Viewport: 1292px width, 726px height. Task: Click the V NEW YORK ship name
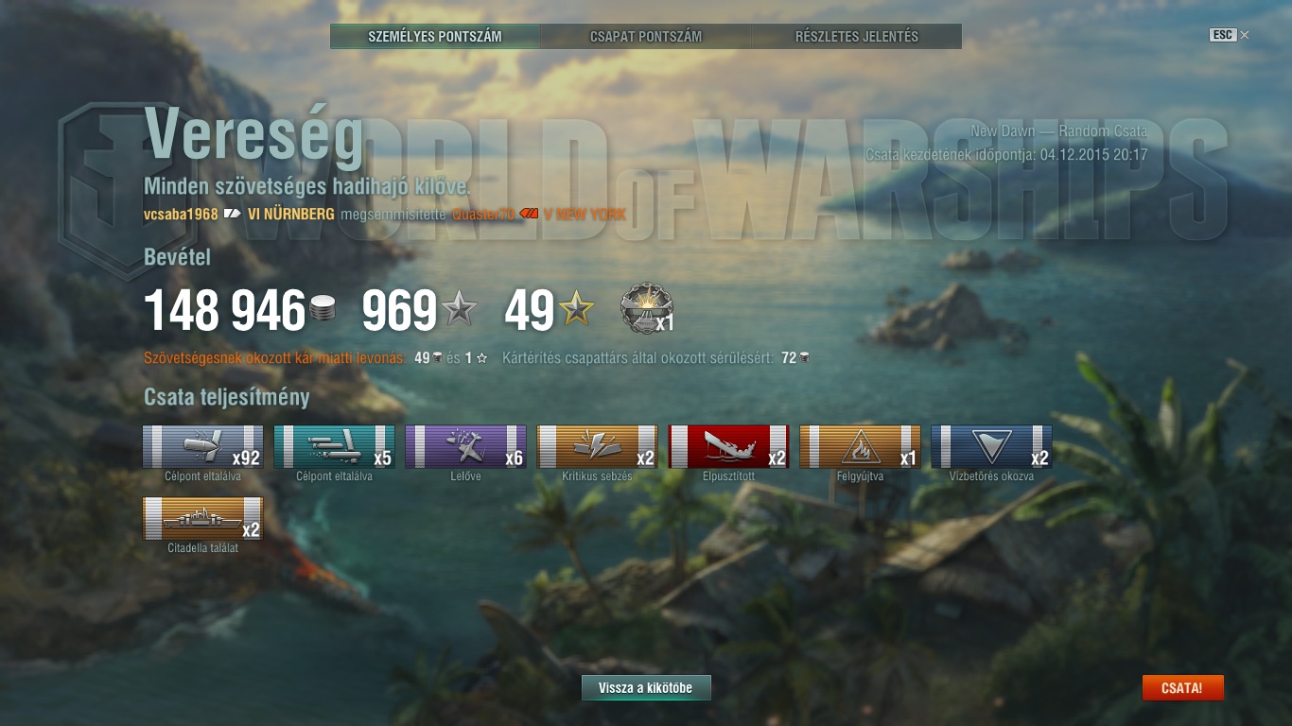(585, 215)
